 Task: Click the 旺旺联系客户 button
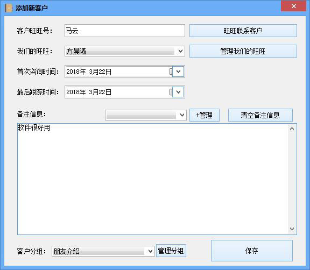pos(243,31)
